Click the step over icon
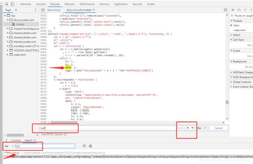The width and height of the screenshot is (253, 164). coord(239,10)
